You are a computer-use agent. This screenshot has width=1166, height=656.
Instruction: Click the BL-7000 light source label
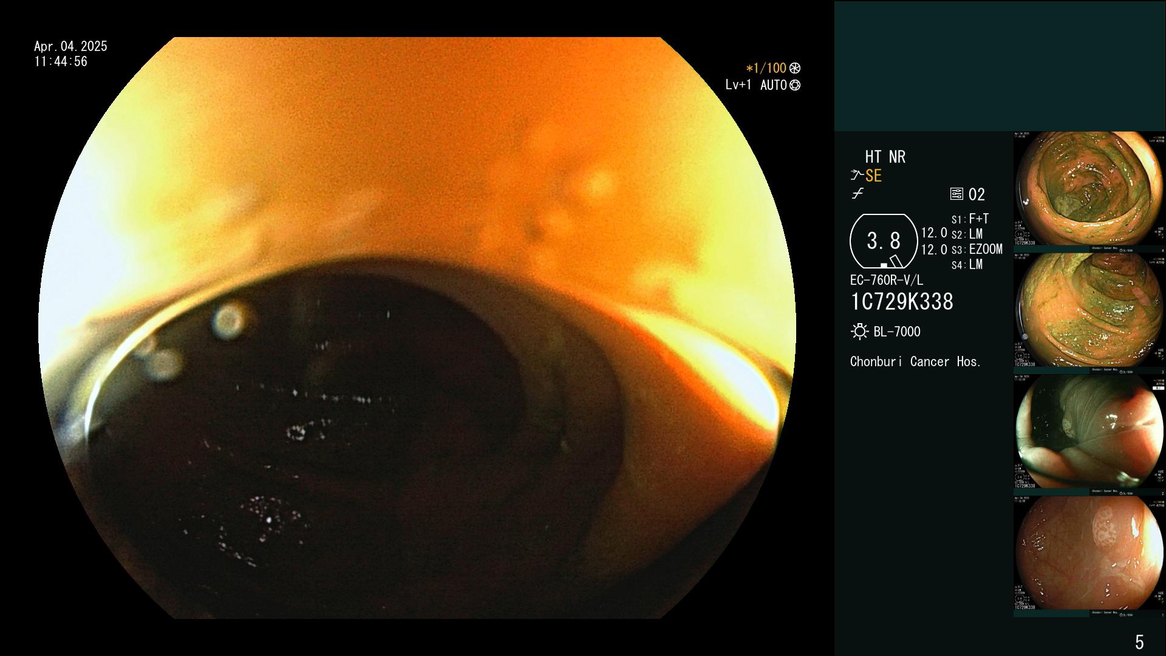(x=897, y=332)
